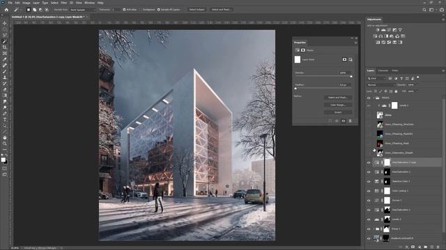The image size is (446, 250).
Task: Add a Hue/Saturation adjustment from Adjustments panel
Action: (375, 36)
